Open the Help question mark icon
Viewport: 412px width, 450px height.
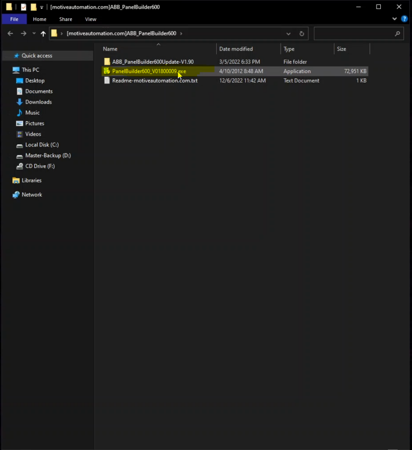point(405,19)
